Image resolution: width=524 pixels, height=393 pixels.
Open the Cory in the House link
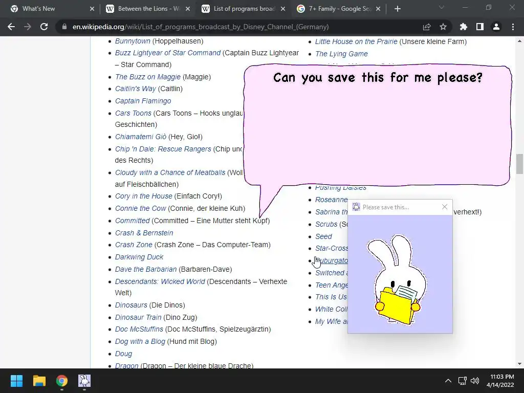tap(144, 196)
